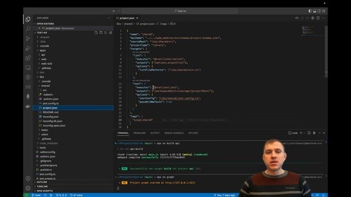
Task: Close project.json in Open Editors list
Action: click(39, 28)
